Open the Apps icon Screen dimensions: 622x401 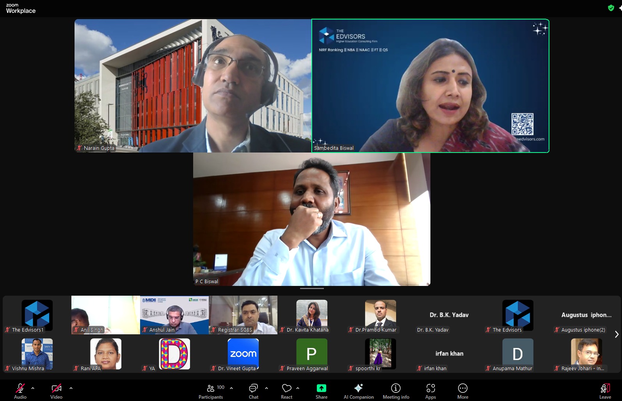pyautogui.click(x=430, y=388)
